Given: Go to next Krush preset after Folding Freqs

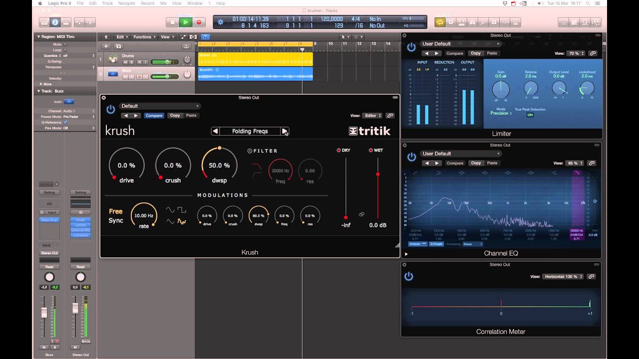Looking at the screenshot, I should [284, 131].
